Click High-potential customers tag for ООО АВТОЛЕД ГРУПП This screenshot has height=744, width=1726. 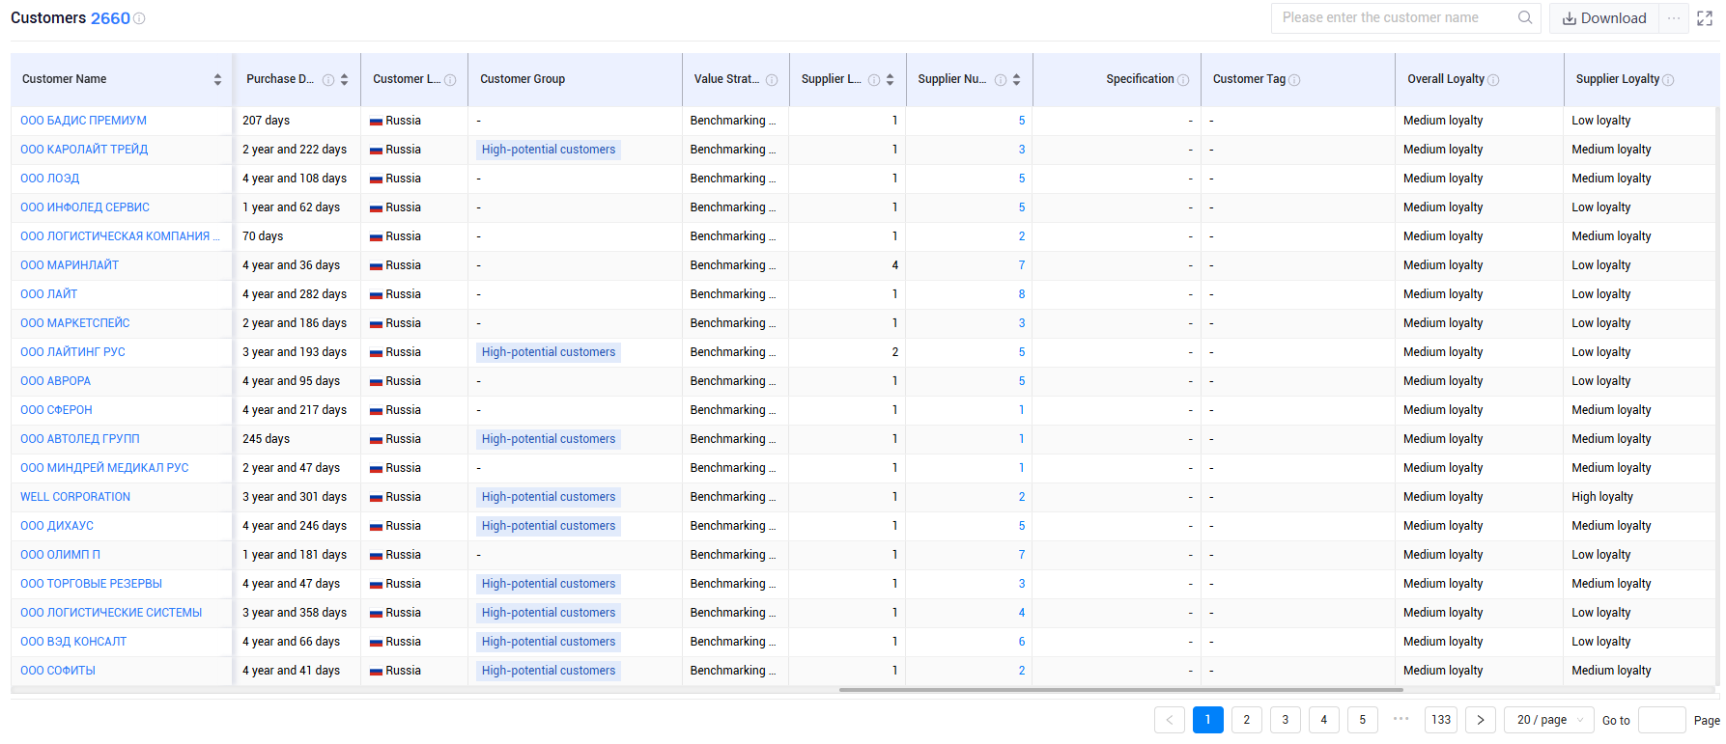pos(549,439)
